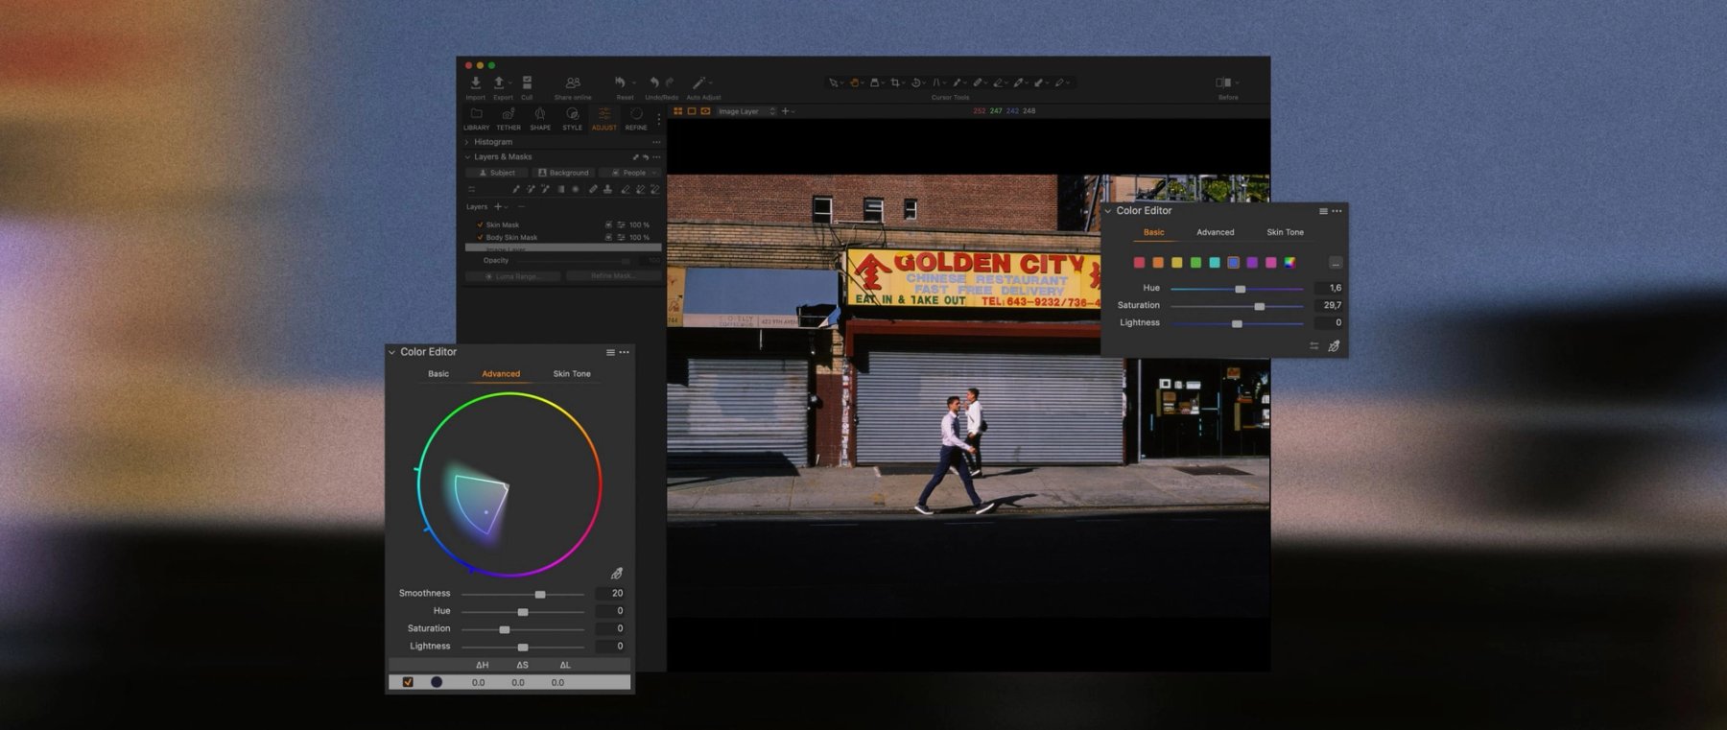1727x730 pixels.
Task: Click the Luma Range button
Action: pyautogui.click(x=512, y=276)
